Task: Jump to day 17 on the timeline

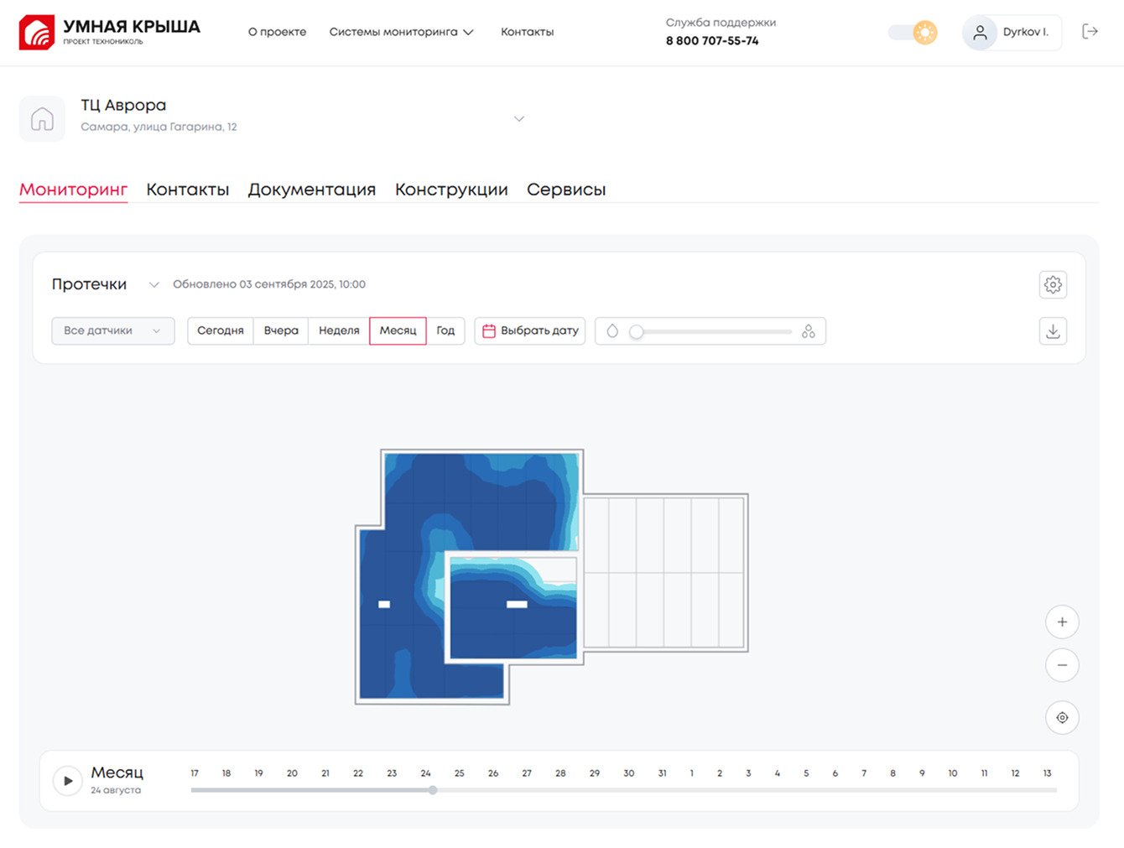Action: pyautogui.click(x=195, y=773)
